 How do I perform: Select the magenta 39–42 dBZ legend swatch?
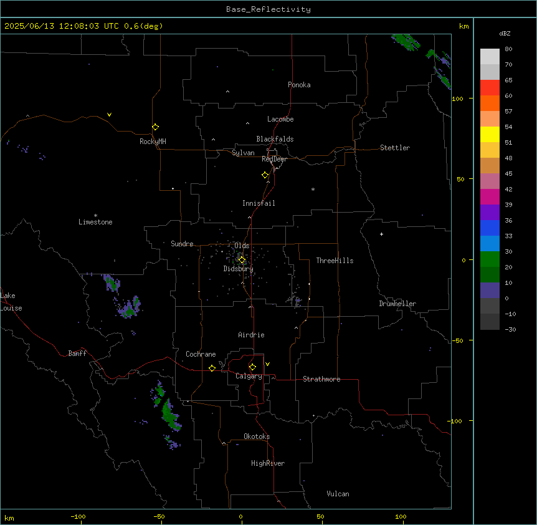click(490, 196)
